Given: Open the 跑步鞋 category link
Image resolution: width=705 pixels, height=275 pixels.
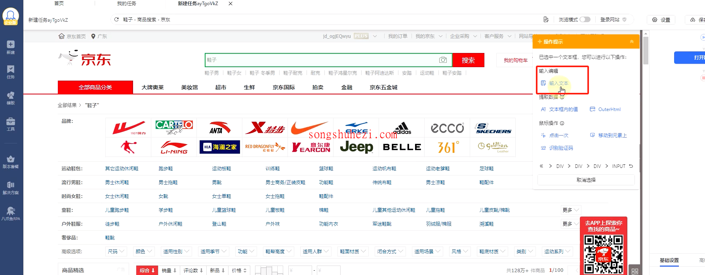Looking at the screenshot, I should coord(166,169).
